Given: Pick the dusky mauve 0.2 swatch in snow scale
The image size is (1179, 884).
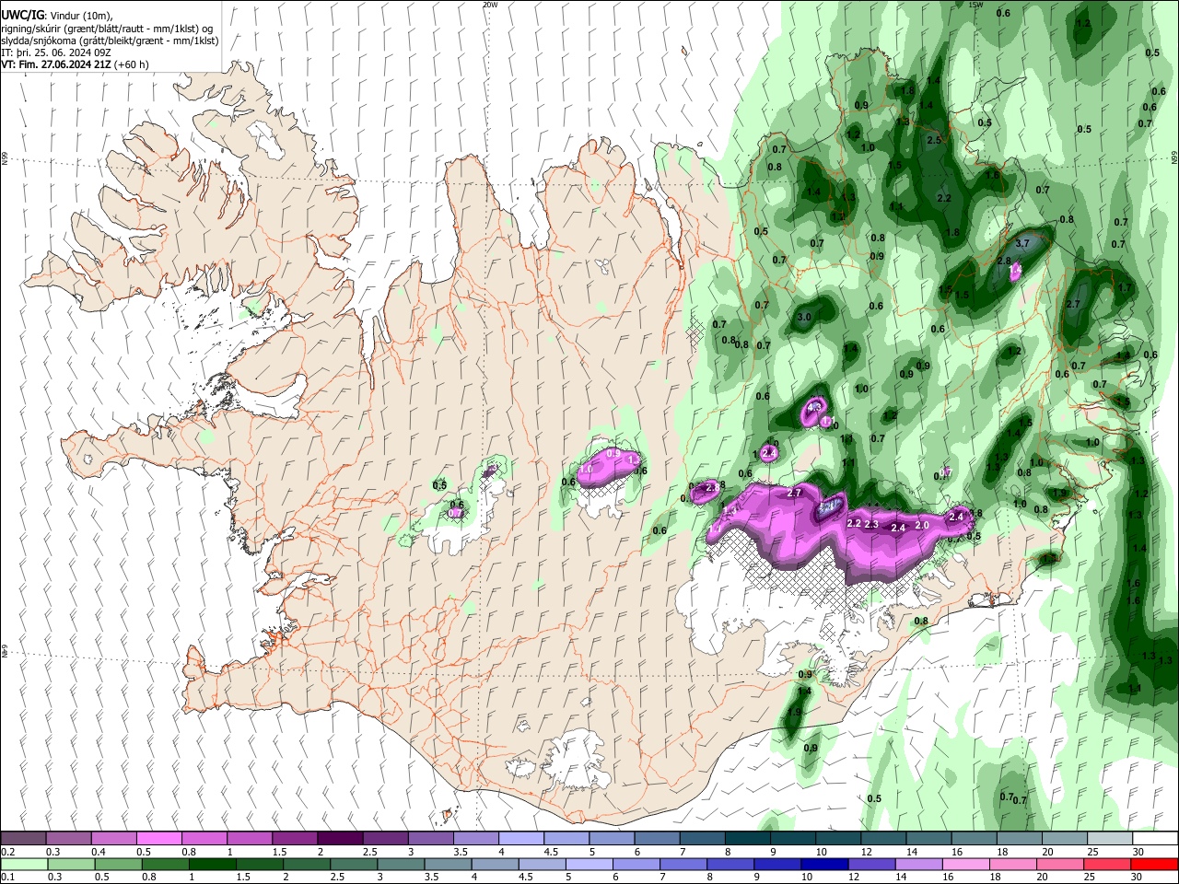Looking at the screenshot, I should pyautogui.click(x=23, y=839).
